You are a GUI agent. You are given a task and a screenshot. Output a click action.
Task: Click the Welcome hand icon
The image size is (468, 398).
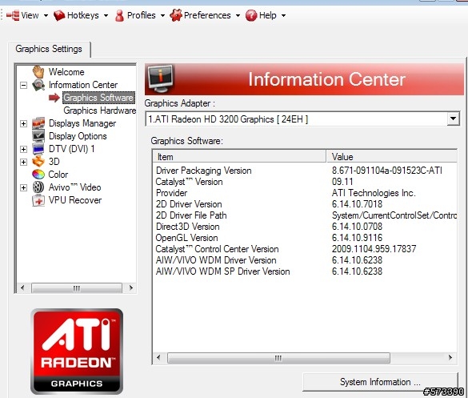point(38,72)
